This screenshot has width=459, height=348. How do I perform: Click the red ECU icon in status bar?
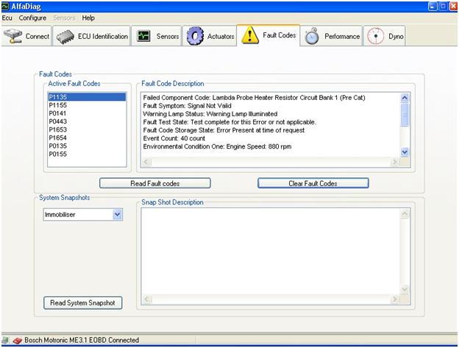(17, 341)
